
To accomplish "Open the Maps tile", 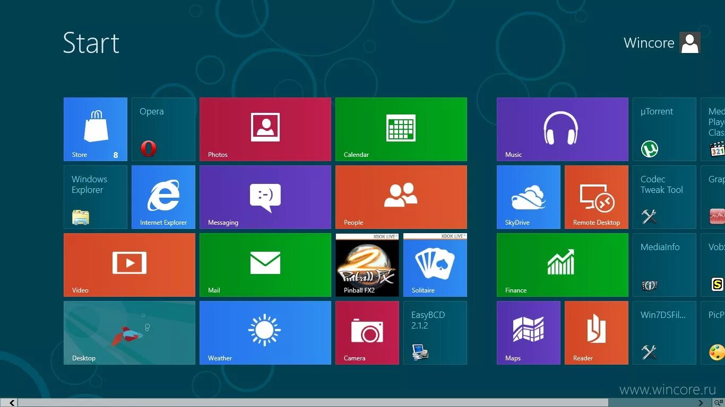I will pos(529,333).
